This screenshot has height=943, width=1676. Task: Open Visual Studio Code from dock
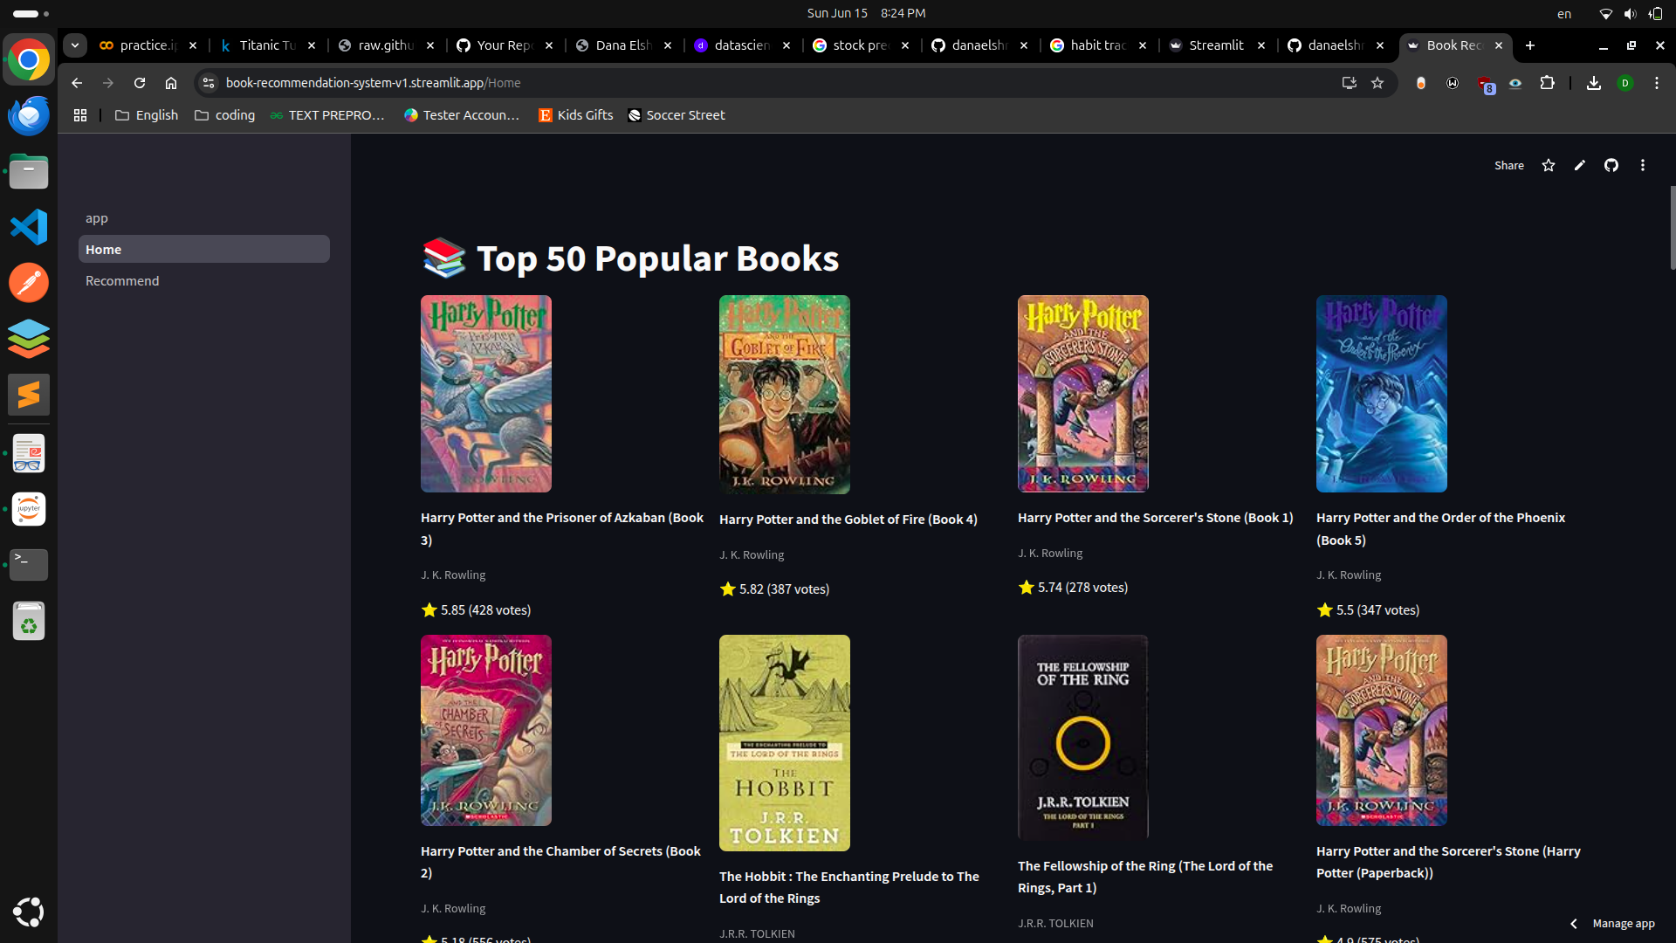29,227
